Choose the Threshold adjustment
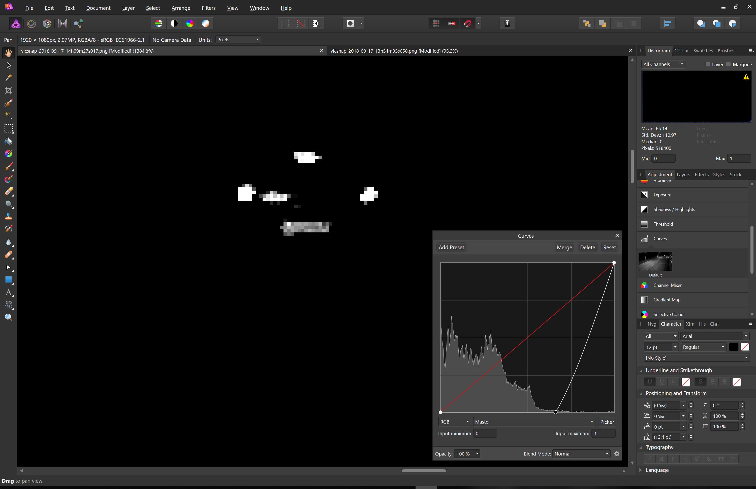 point(692,224)
